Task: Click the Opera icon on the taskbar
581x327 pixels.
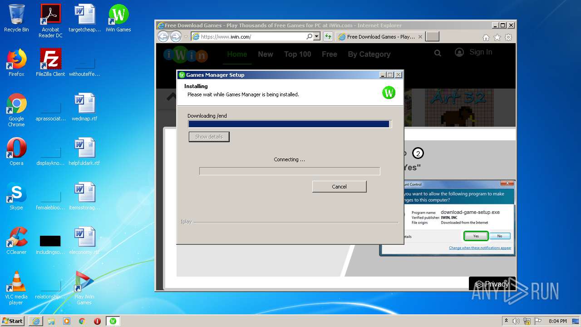Action: [97, 321]
